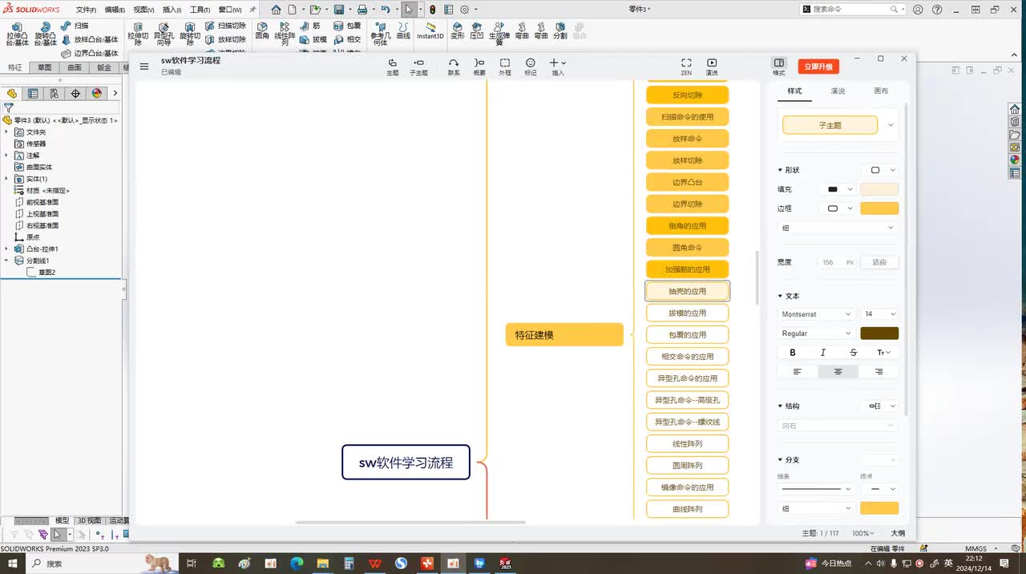Click SolidWorks 参考几何体 tool
Screen dimensions: 1026x574
380,34
